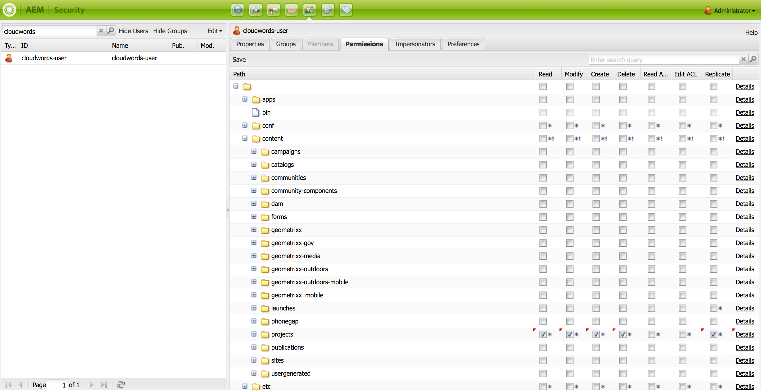
Task: Switch to the Groups tab
Action: click(x=286, y=44)
